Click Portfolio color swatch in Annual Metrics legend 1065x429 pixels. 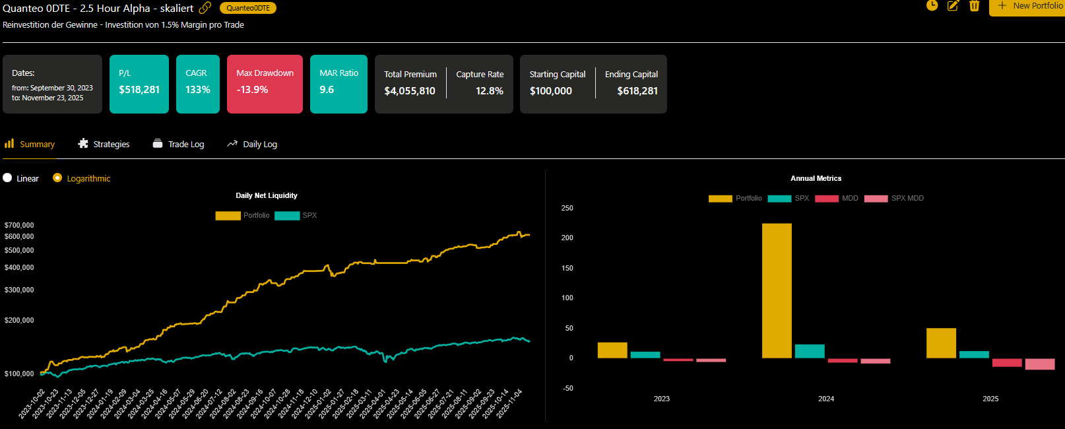click(x=720, y=199)
